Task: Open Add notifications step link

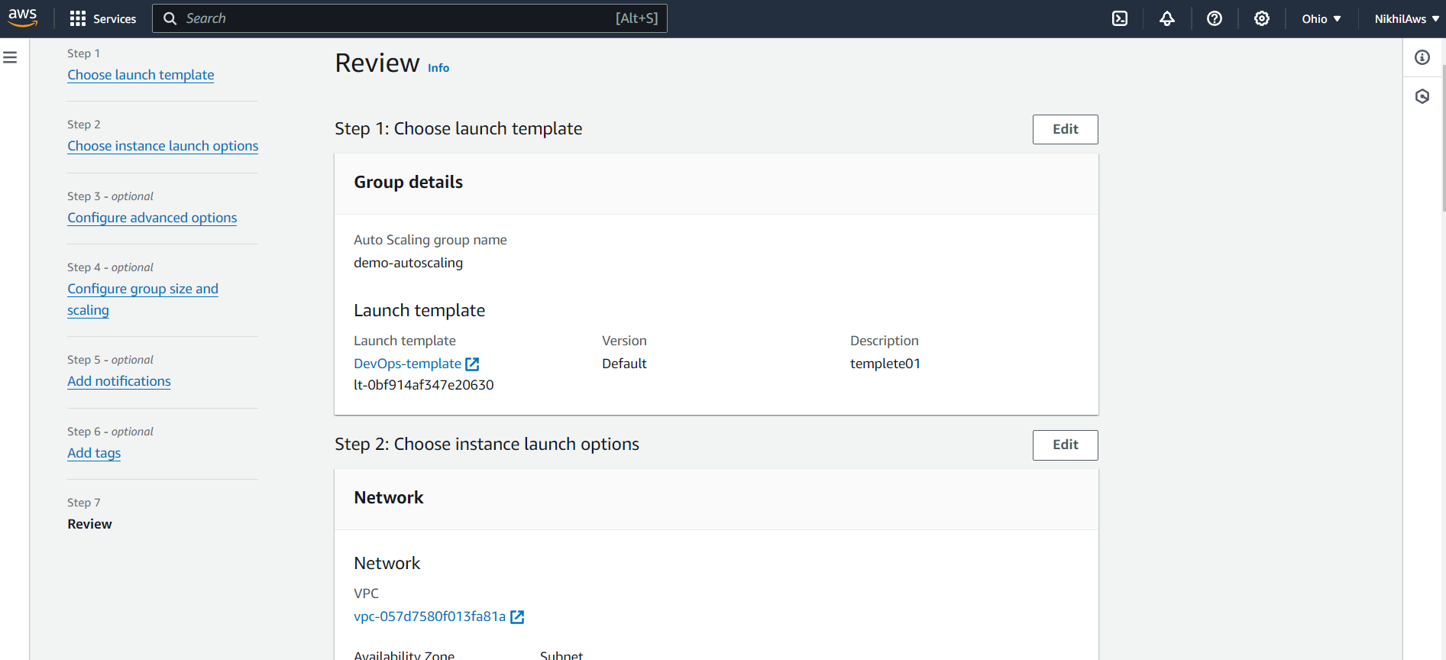Action: tap(119, 381)
